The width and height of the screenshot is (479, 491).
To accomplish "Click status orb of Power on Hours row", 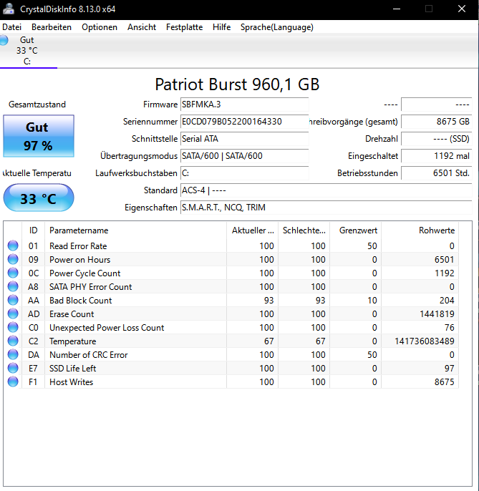I will click(x=13, y=259).
